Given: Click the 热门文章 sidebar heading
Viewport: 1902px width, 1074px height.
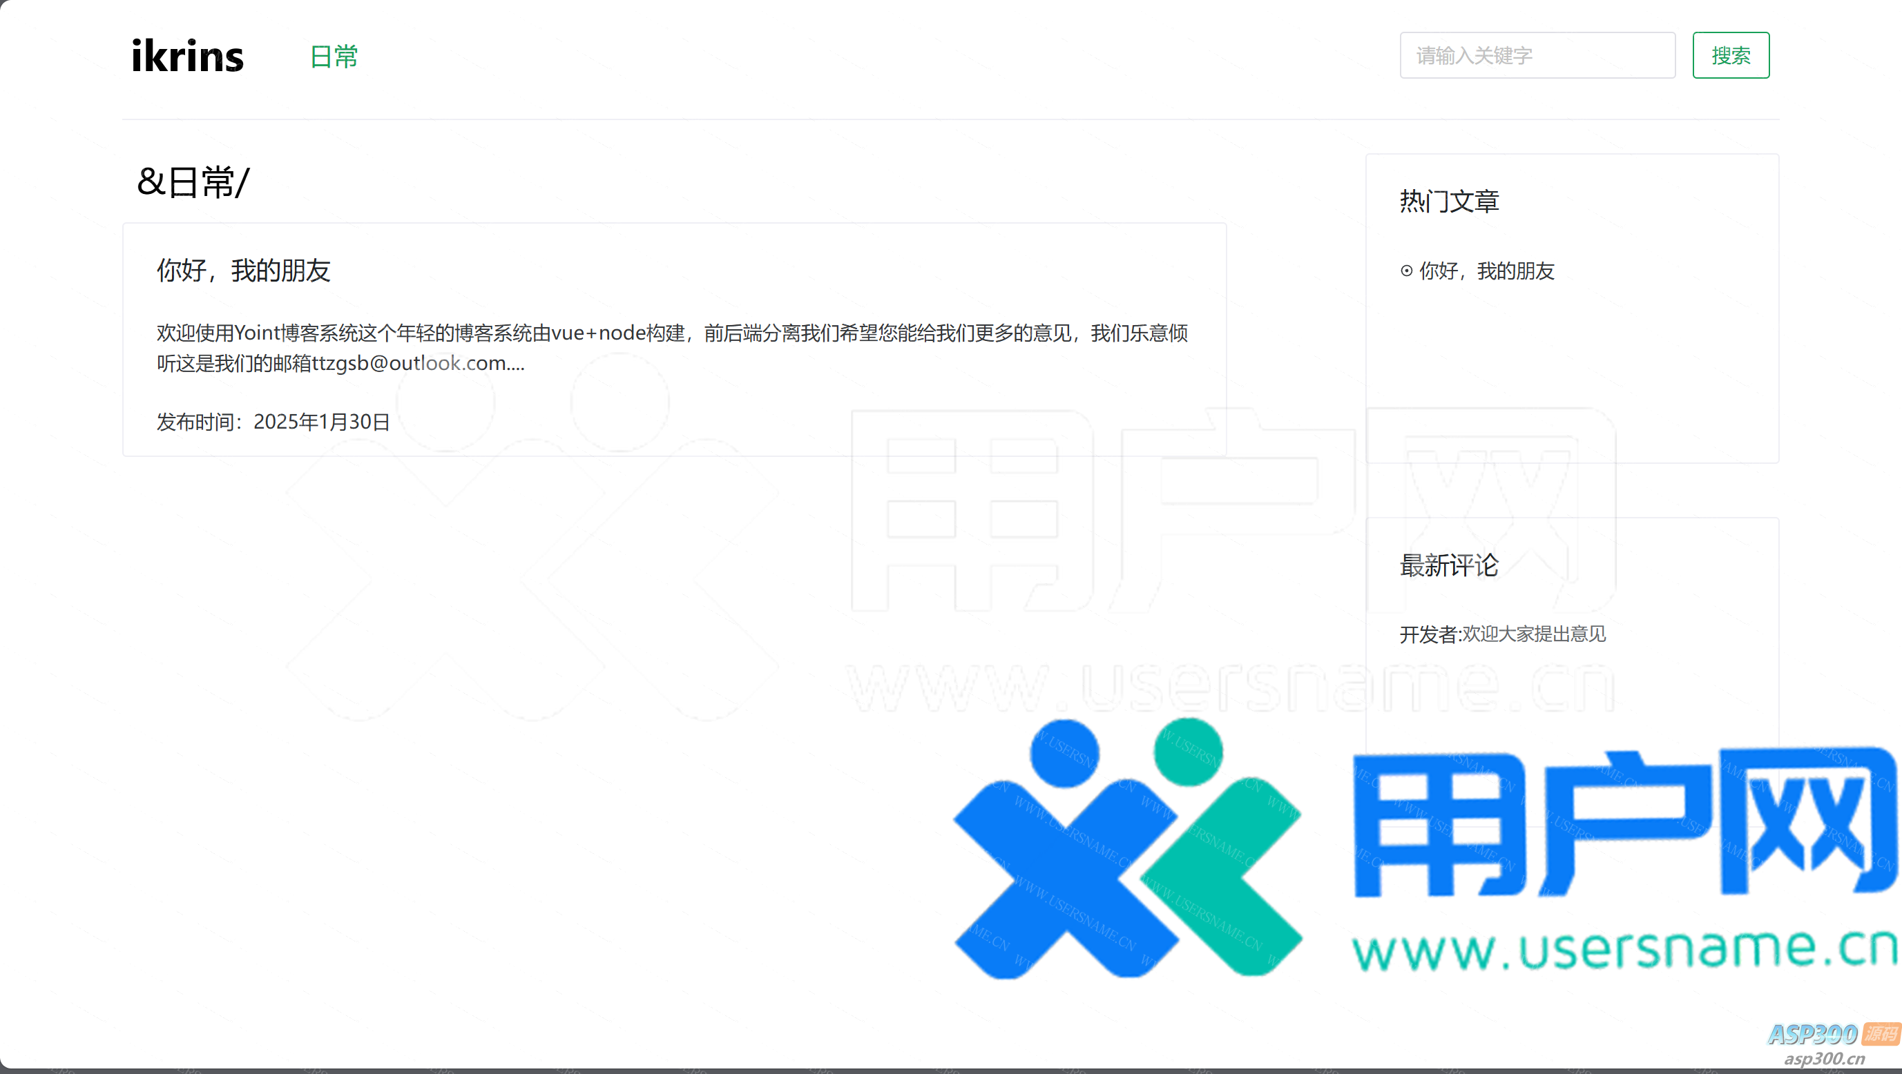Looking at the screenshot, I should (1449, 201).
